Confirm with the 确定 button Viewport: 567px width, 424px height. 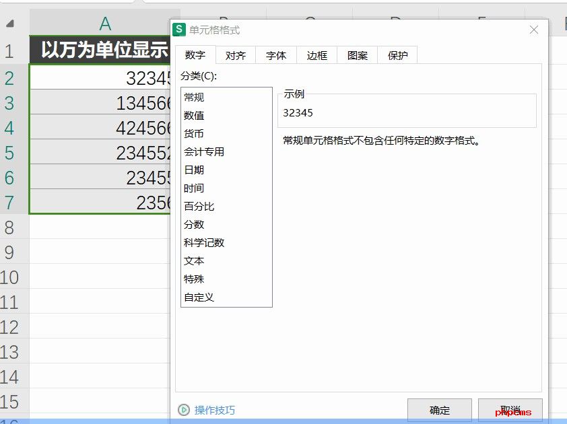pyautogui.click(x=440, y=410)
